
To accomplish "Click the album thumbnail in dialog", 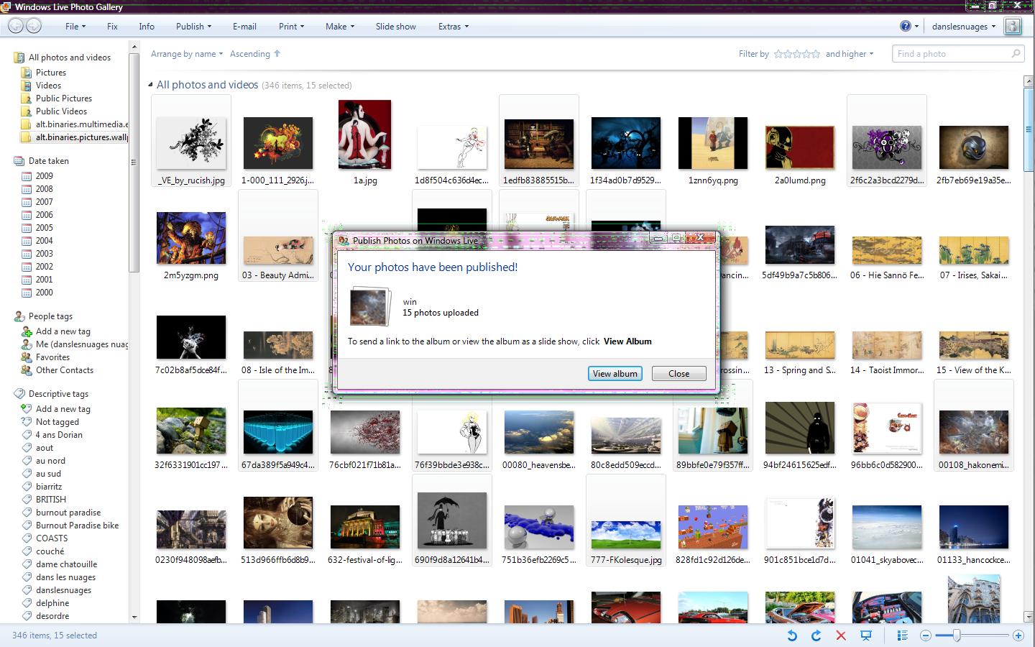I will (x=369, y=306).
